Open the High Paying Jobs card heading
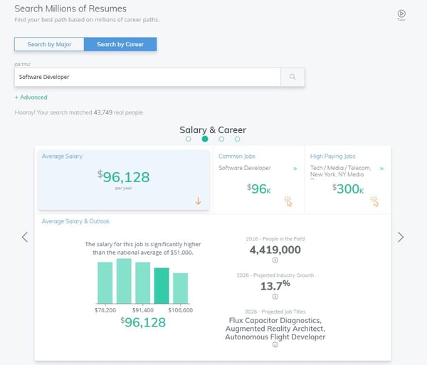Viewport: 427px width, 365px height. click(332, 157)
